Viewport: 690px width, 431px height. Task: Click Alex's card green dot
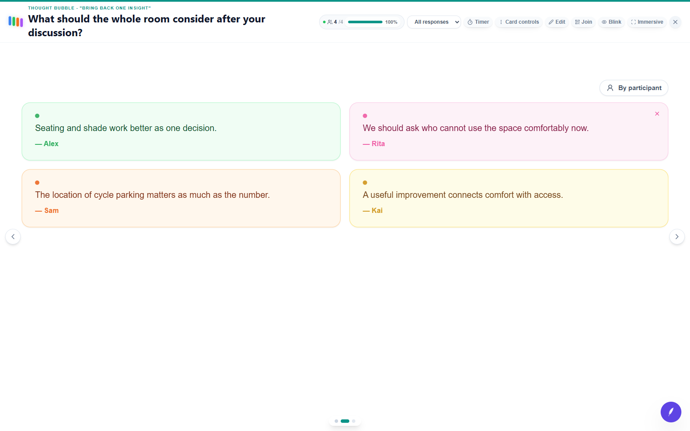pyautogui.click(x=37, y=116)
